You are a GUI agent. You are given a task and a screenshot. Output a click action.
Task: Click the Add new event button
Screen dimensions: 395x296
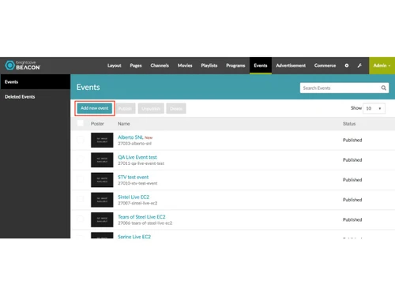point(95,108)
